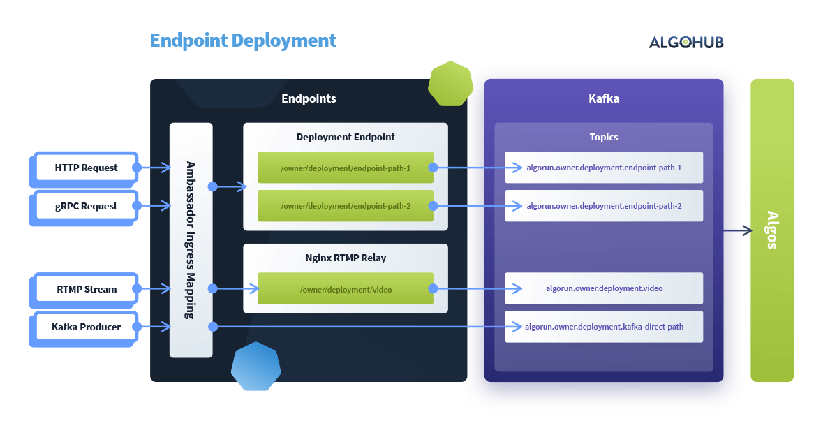This screenshot has width=837, height=421.
Task: Toggle the /owner/deployment/endpoint-path-1 route
Action: (345, 168)
